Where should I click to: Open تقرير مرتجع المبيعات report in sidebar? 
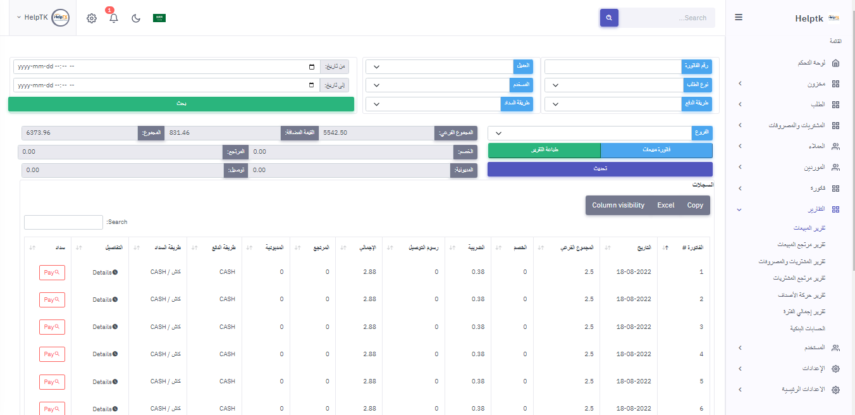tap(801, 244)
